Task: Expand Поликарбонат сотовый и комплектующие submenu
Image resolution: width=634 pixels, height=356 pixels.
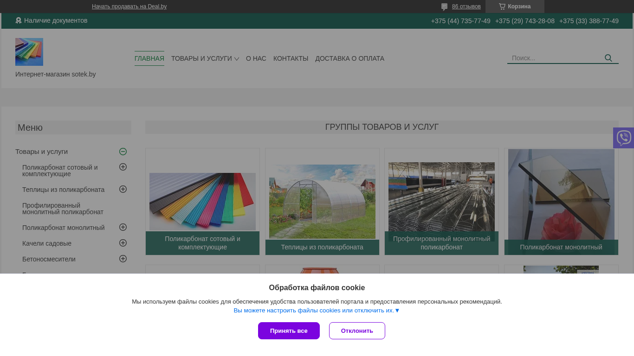Action: point(123,167)
